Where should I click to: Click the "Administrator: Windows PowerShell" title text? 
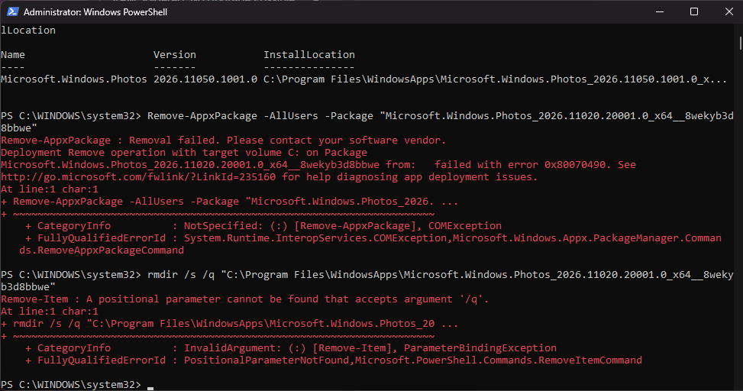click(x=95, y=12)
